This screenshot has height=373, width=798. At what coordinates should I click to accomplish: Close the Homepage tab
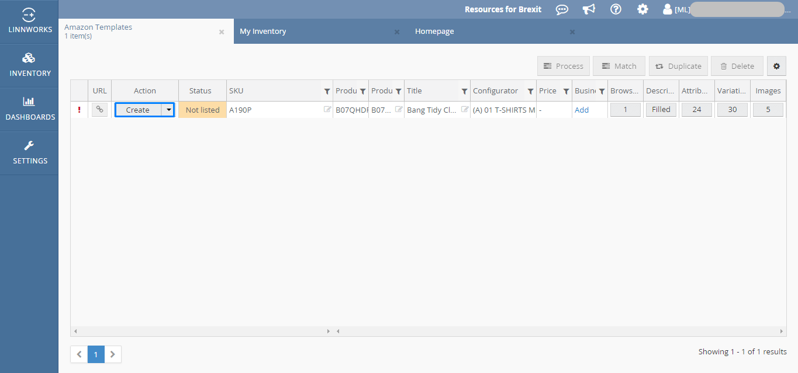coord(572,32)
